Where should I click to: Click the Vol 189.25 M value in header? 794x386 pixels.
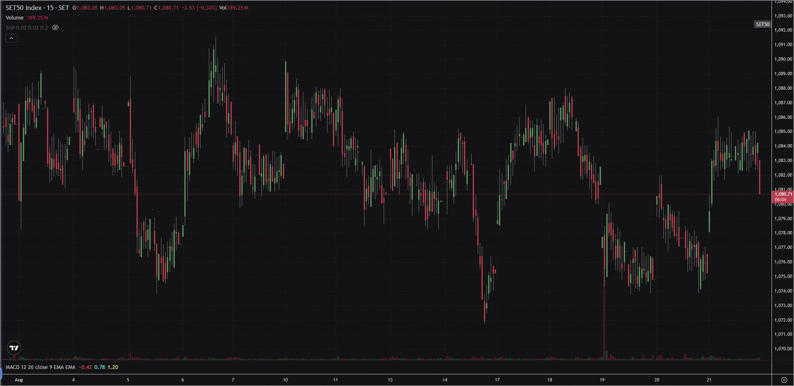pyautogui.click(x=234, y=8)
